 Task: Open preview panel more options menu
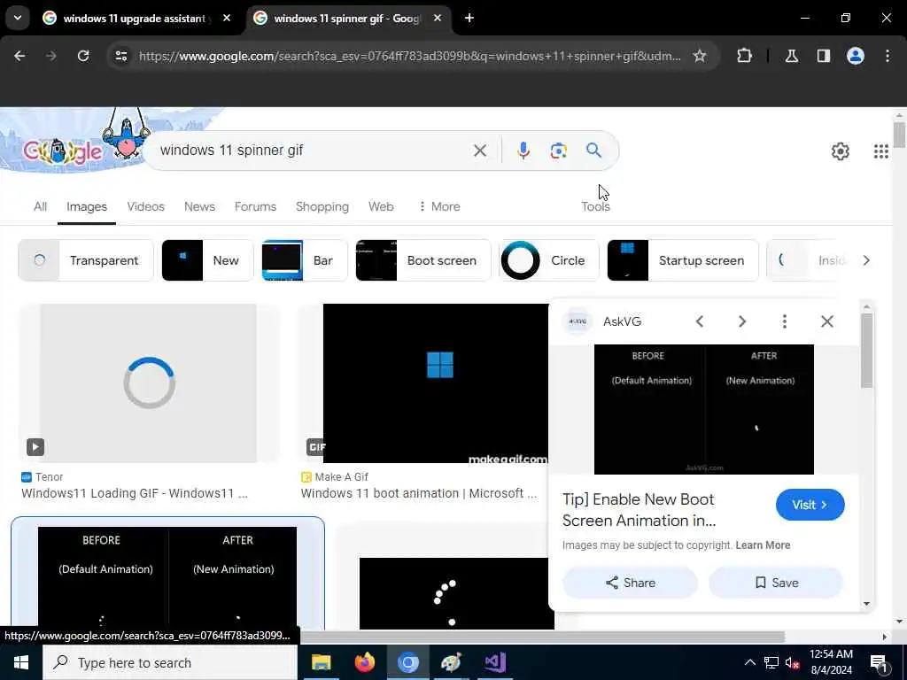785,321
